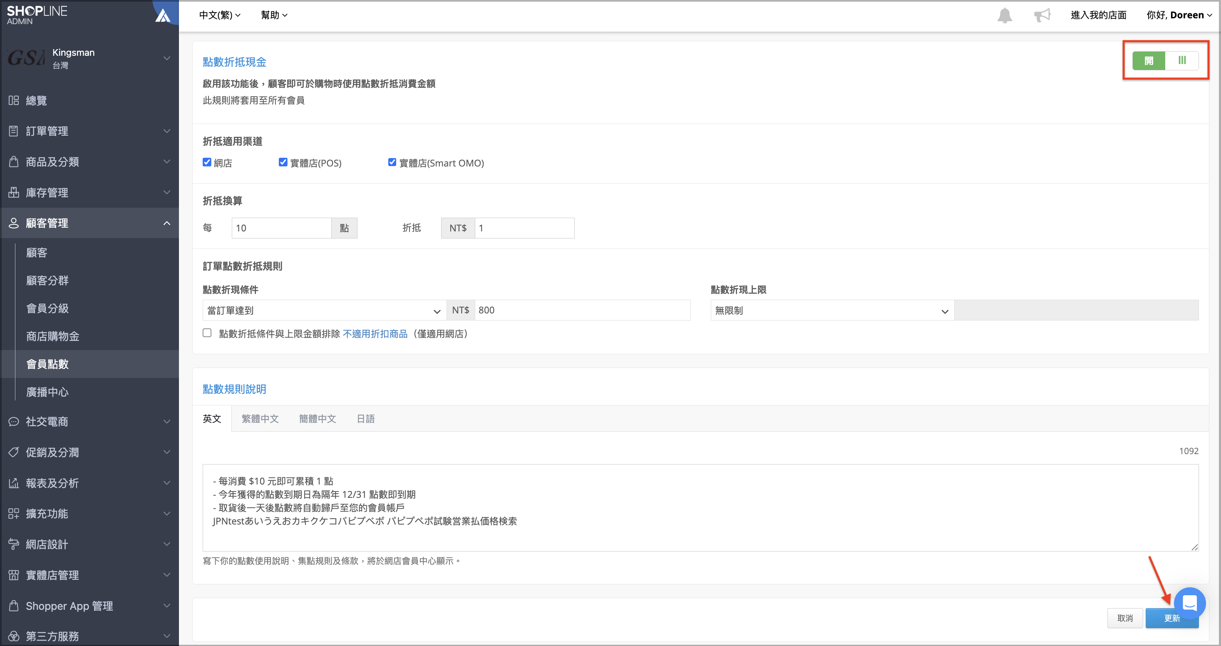Uncheck the 實體店(Smart OMO) checkbox
The height and width of the screenshot is (646, 1221).
click(x=392, y=162)
